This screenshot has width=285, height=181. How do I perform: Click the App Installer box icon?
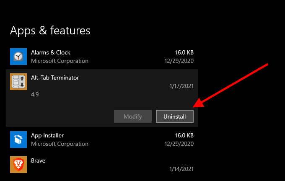click(18, 140)
